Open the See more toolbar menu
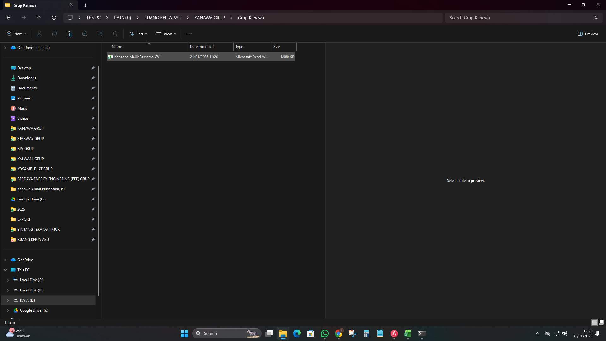 click(x=189, y=34)
